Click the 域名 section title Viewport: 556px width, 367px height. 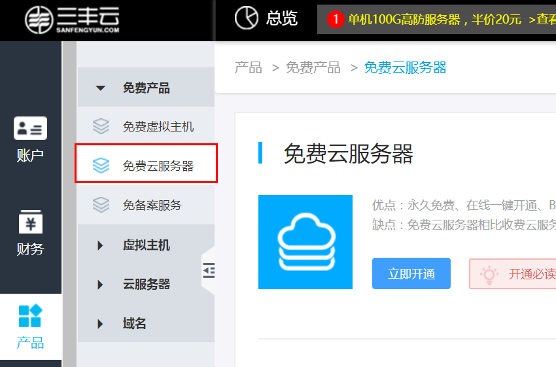[134, 323]
